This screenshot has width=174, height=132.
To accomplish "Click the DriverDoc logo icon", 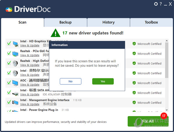I will pos(9,10).
